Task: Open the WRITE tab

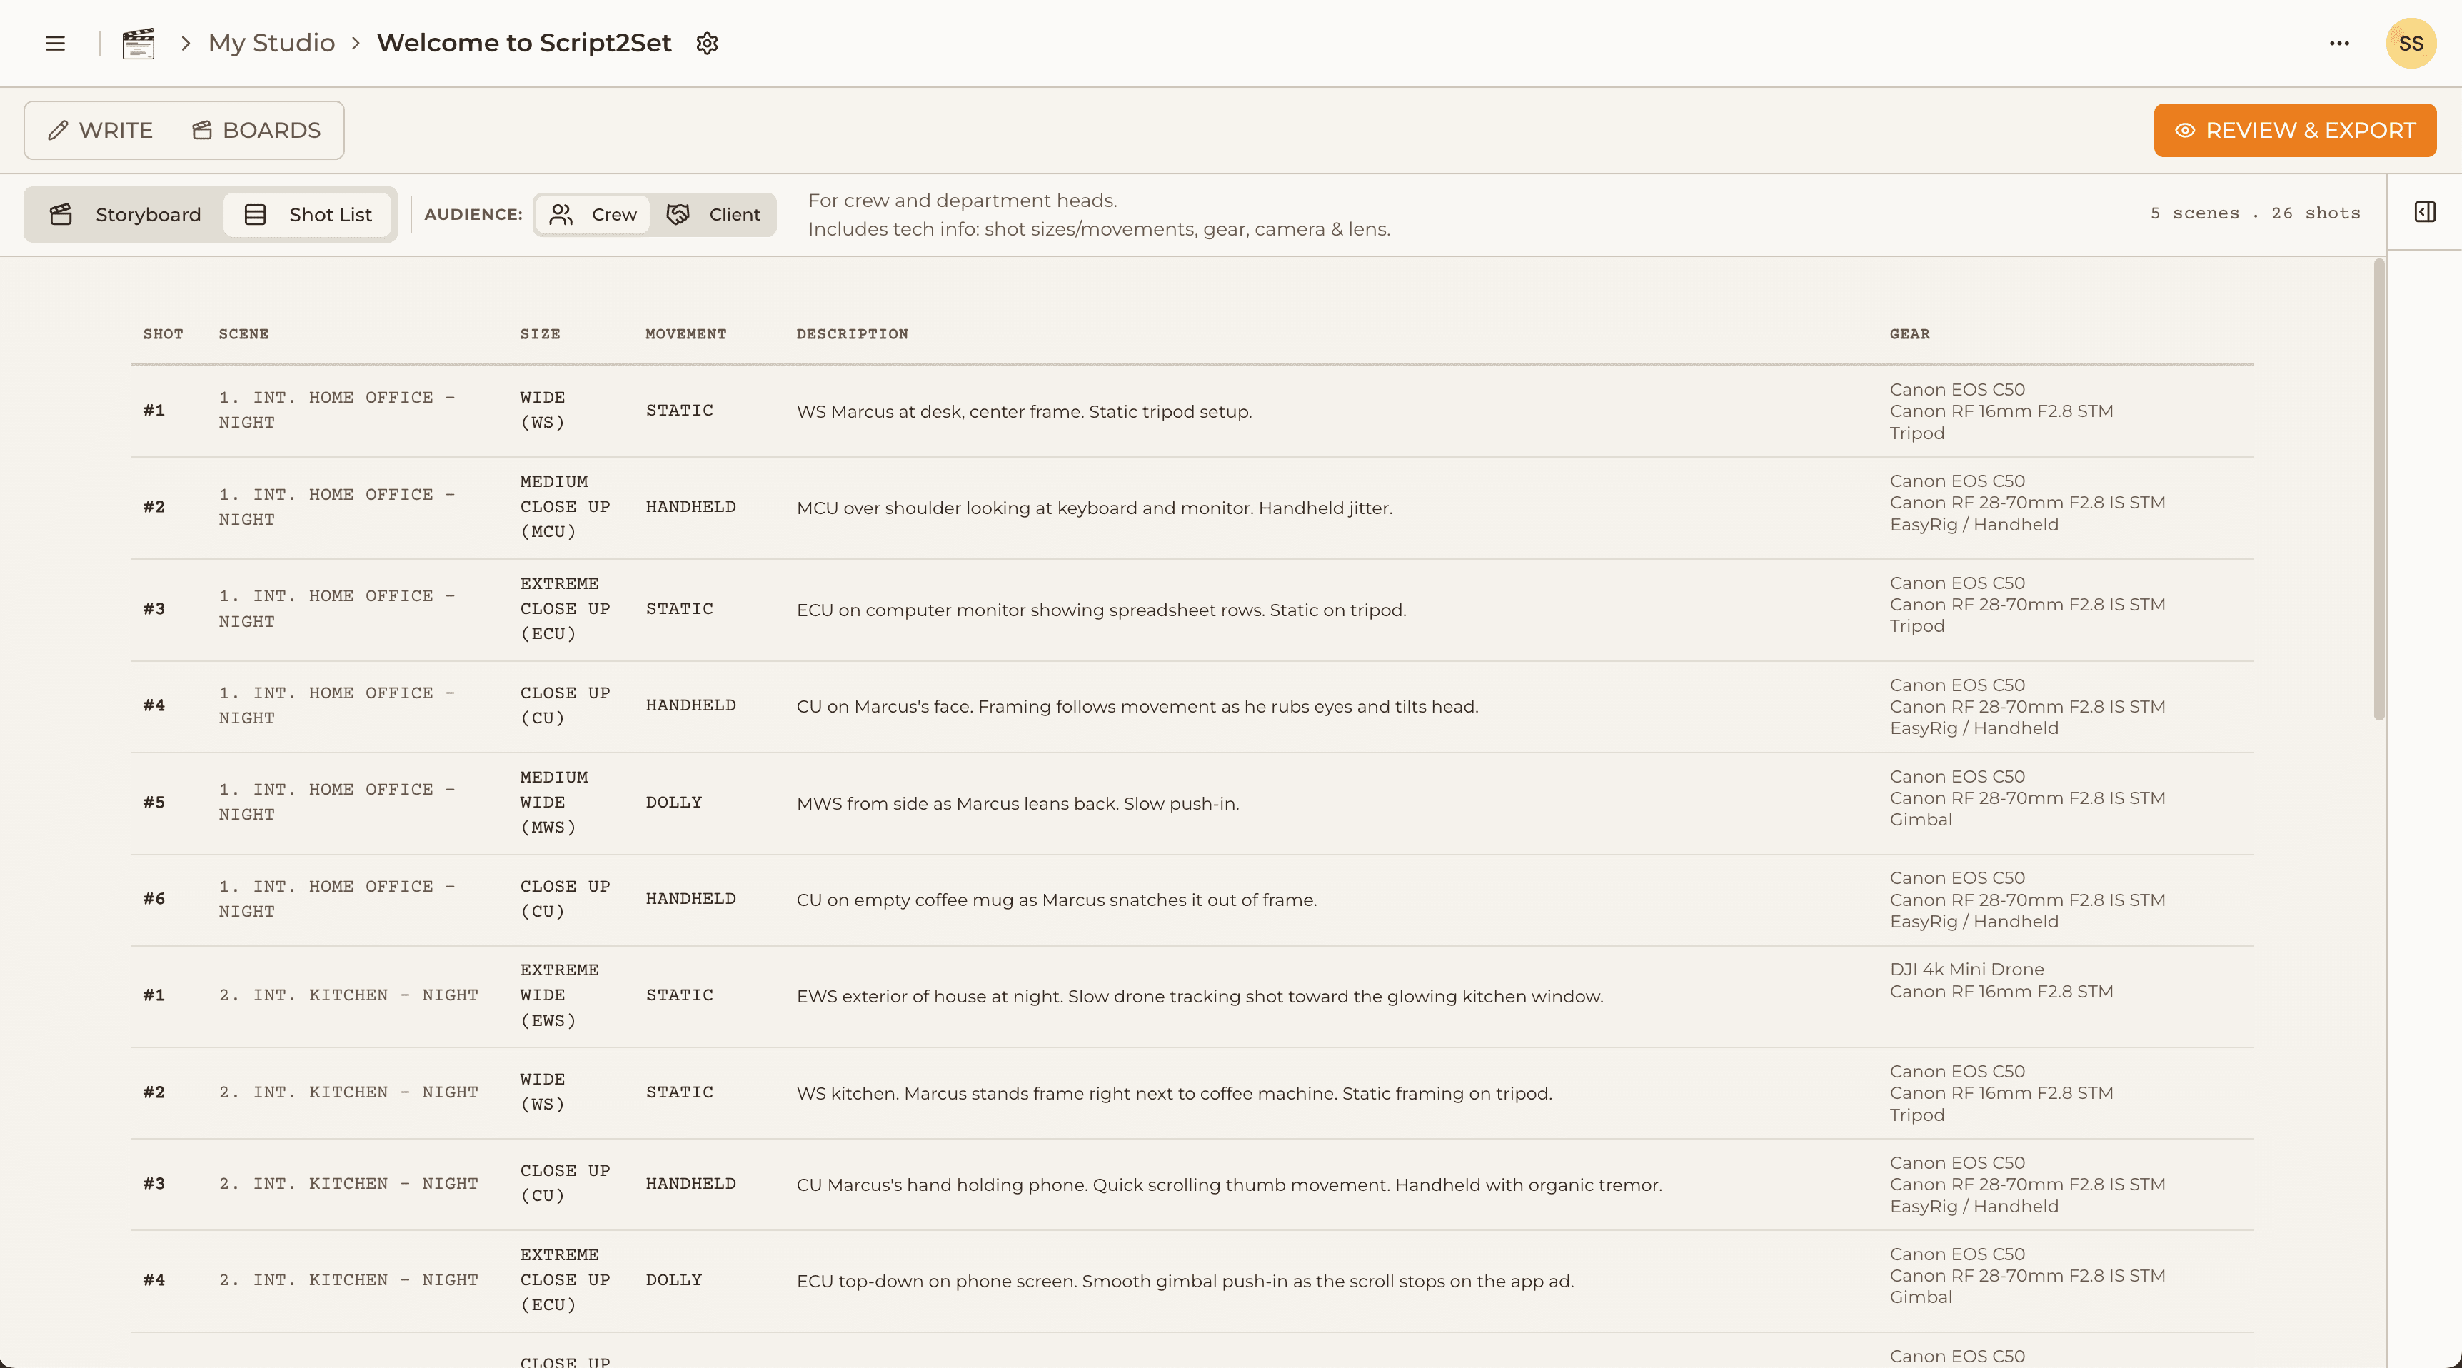Action: click(x=101, y=130)
